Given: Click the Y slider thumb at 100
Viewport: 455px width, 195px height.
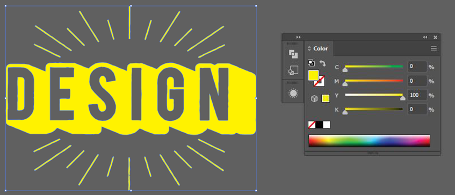Looking at the screenshot, I should [402, 98].
